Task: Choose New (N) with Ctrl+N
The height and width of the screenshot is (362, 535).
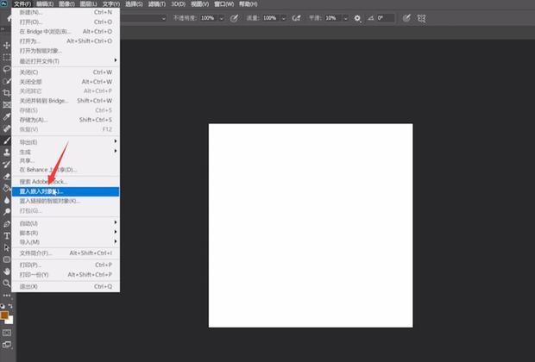Action: 66,12
